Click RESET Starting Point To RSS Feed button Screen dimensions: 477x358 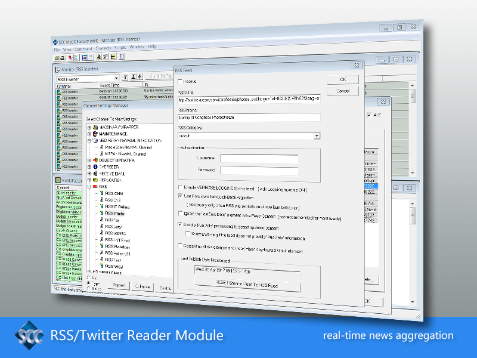247,285
